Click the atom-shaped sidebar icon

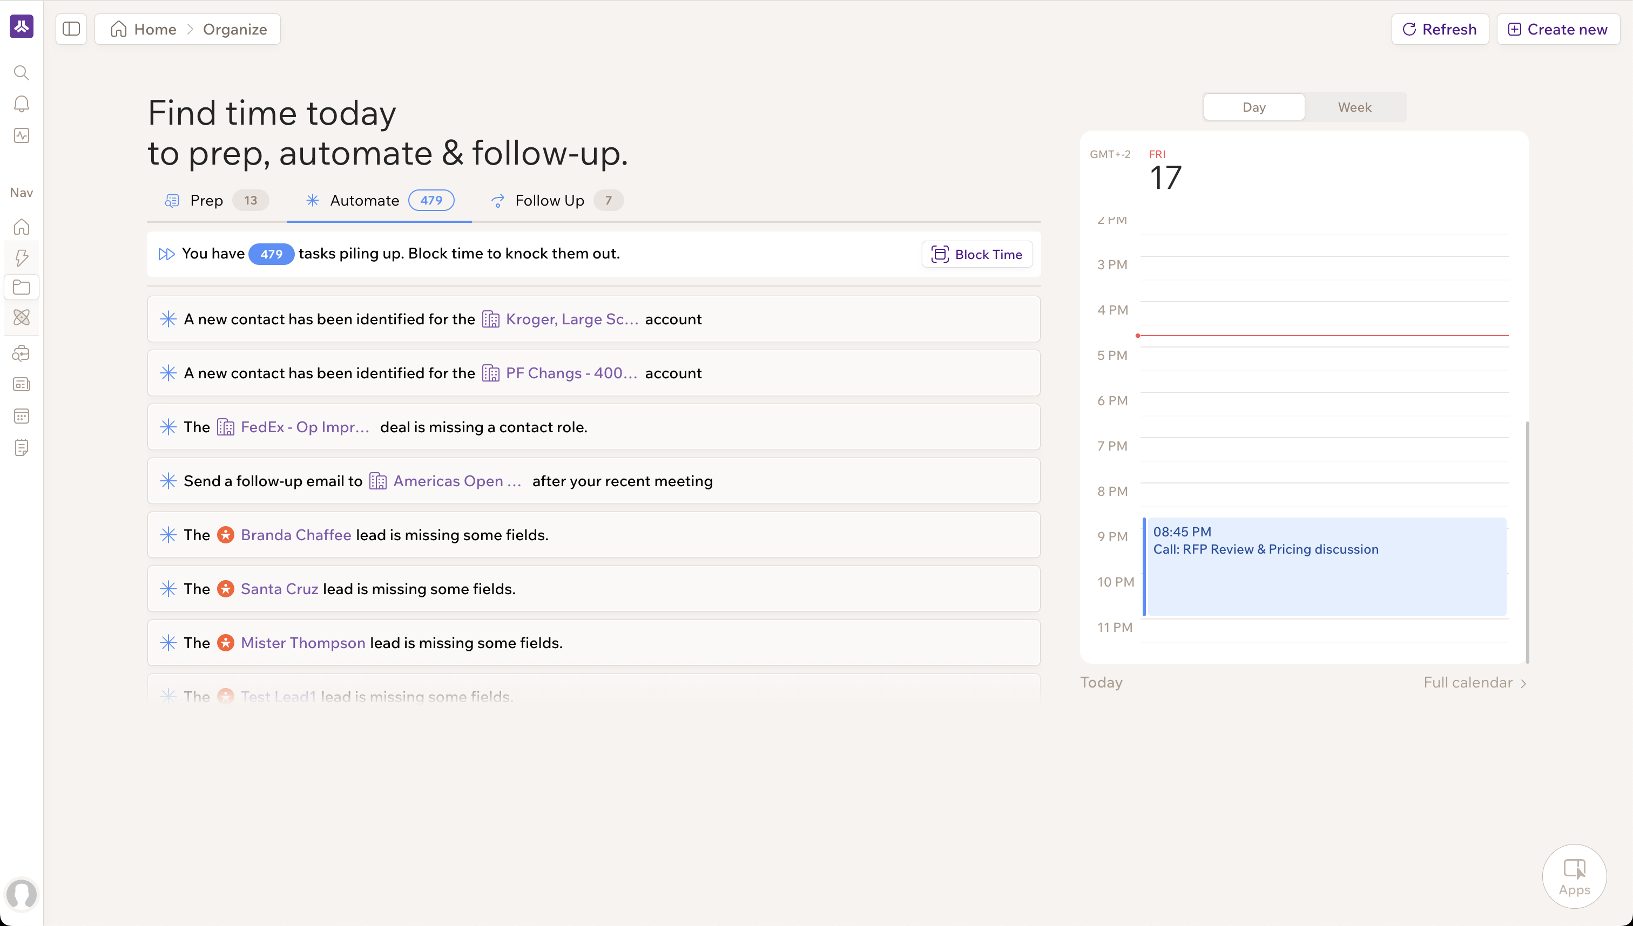(x=21, y=317)
